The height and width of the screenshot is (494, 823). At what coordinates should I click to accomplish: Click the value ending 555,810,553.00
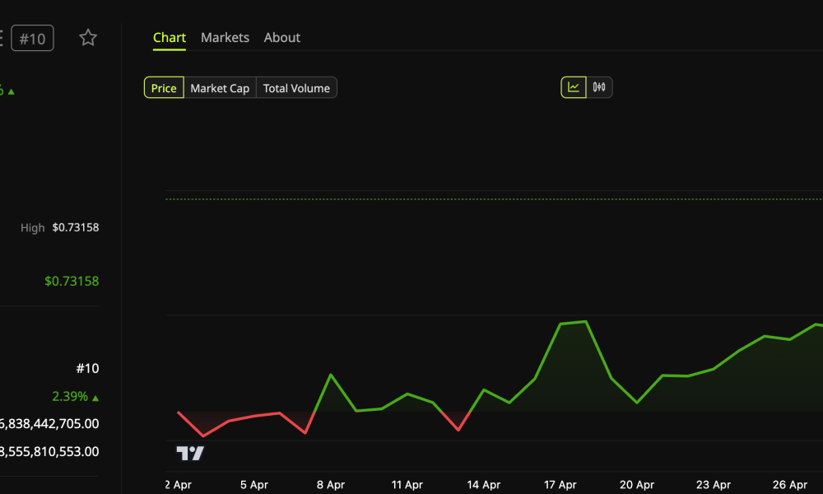tap(49, 451)
